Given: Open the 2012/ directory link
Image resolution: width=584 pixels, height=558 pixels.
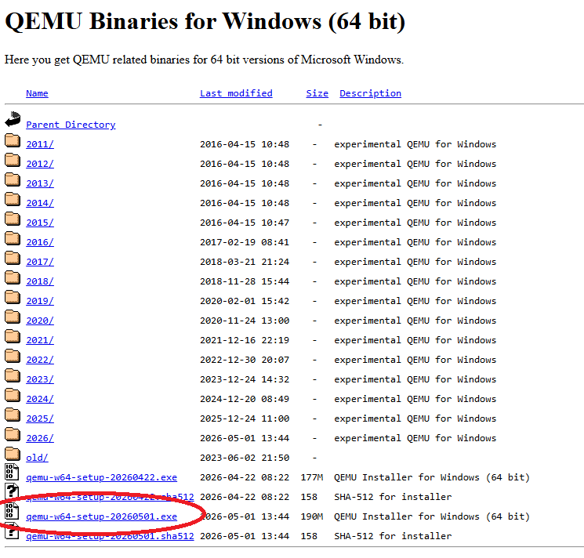Looking at the screenshot, I should (x=40, y=164).
